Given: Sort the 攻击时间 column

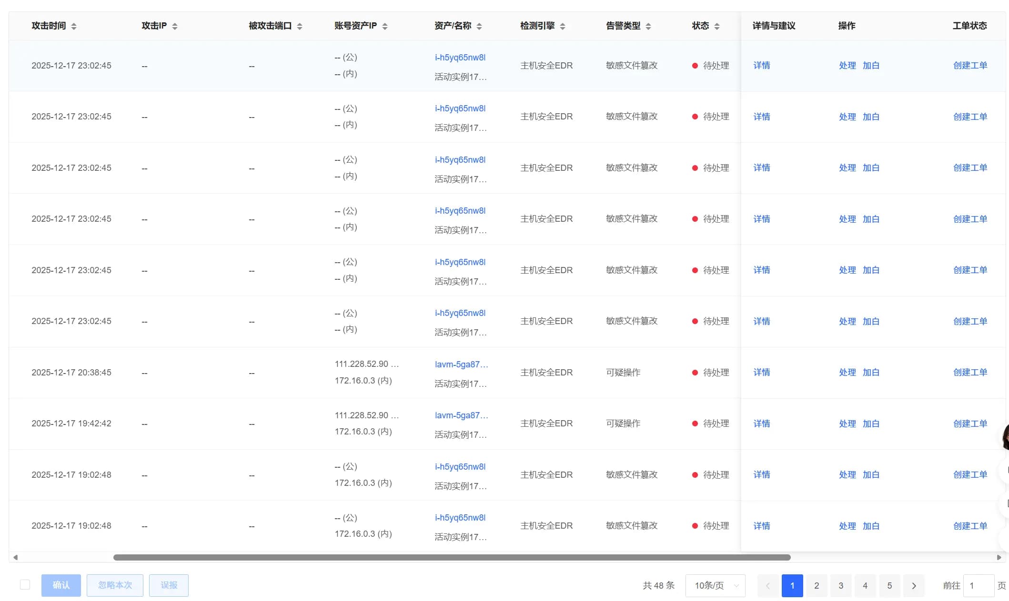Looking at the screenshot, I should coord(74,26).
